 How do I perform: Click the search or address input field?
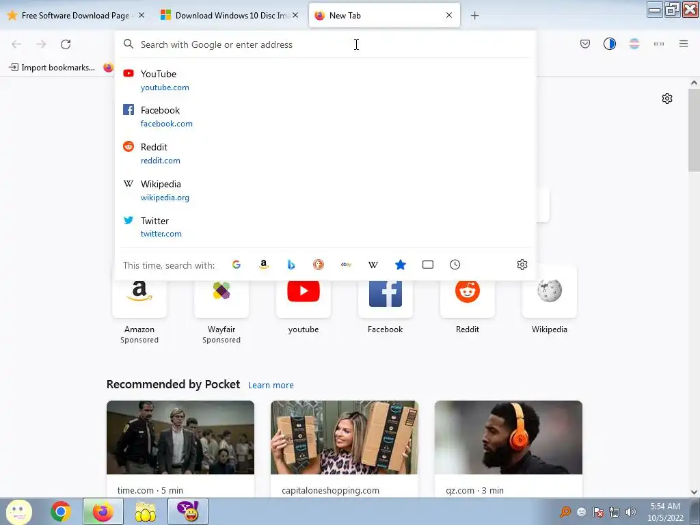point(325,44)
